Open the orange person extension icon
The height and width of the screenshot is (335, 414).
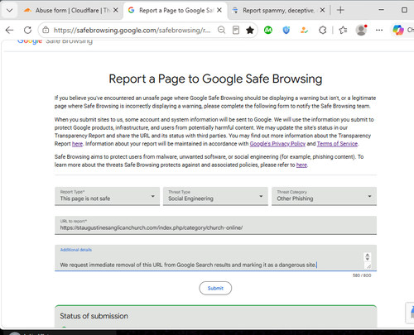(304, 30)
